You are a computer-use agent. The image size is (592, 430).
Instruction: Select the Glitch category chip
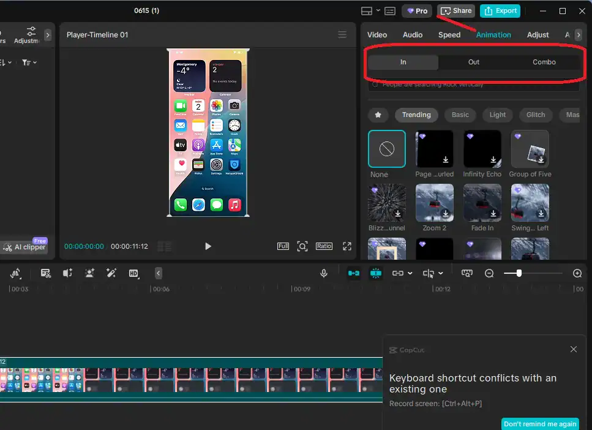[x=535, y=115]
